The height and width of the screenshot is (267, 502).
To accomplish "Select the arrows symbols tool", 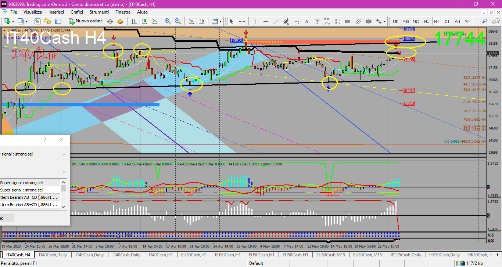I will pyautogui.click(x=379, y=21).
